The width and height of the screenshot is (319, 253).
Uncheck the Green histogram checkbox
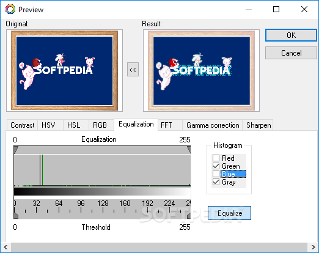pyautogui.click(x=216, y=166)
